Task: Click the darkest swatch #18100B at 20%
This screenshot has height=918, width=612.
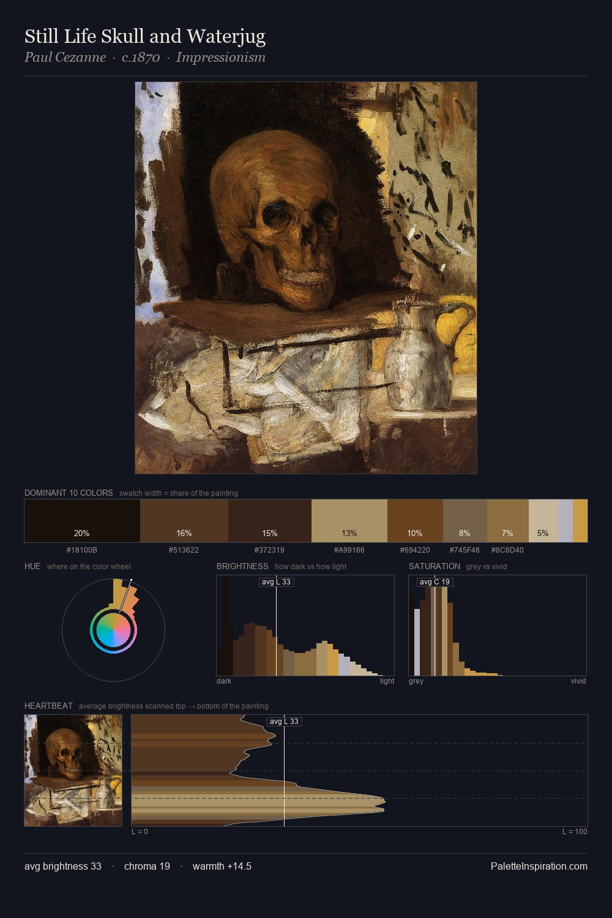Action: pos(82,521)
